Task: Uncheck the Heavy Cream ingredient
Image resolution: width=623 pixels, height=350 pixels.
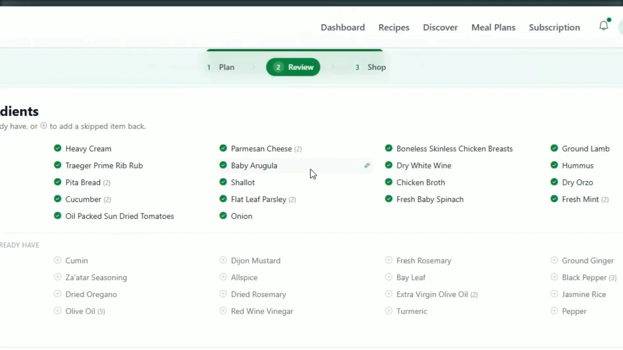Action: (x=57, y=148)
